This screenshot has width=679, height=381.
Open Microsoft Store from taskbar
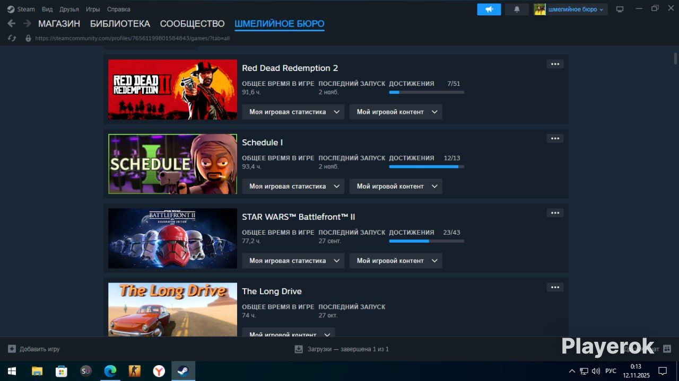point(62,371)
